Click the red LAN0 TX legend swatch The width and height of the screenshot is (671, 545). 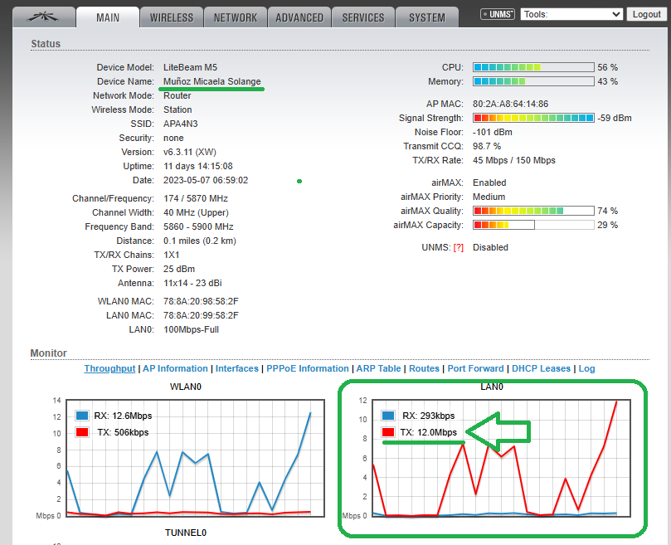click(x=388, y=432)
